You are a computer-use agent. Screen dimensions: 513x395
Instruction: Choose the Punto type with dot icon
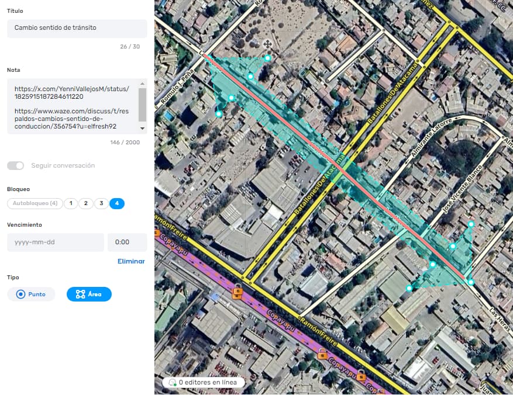tap(31, 294)
